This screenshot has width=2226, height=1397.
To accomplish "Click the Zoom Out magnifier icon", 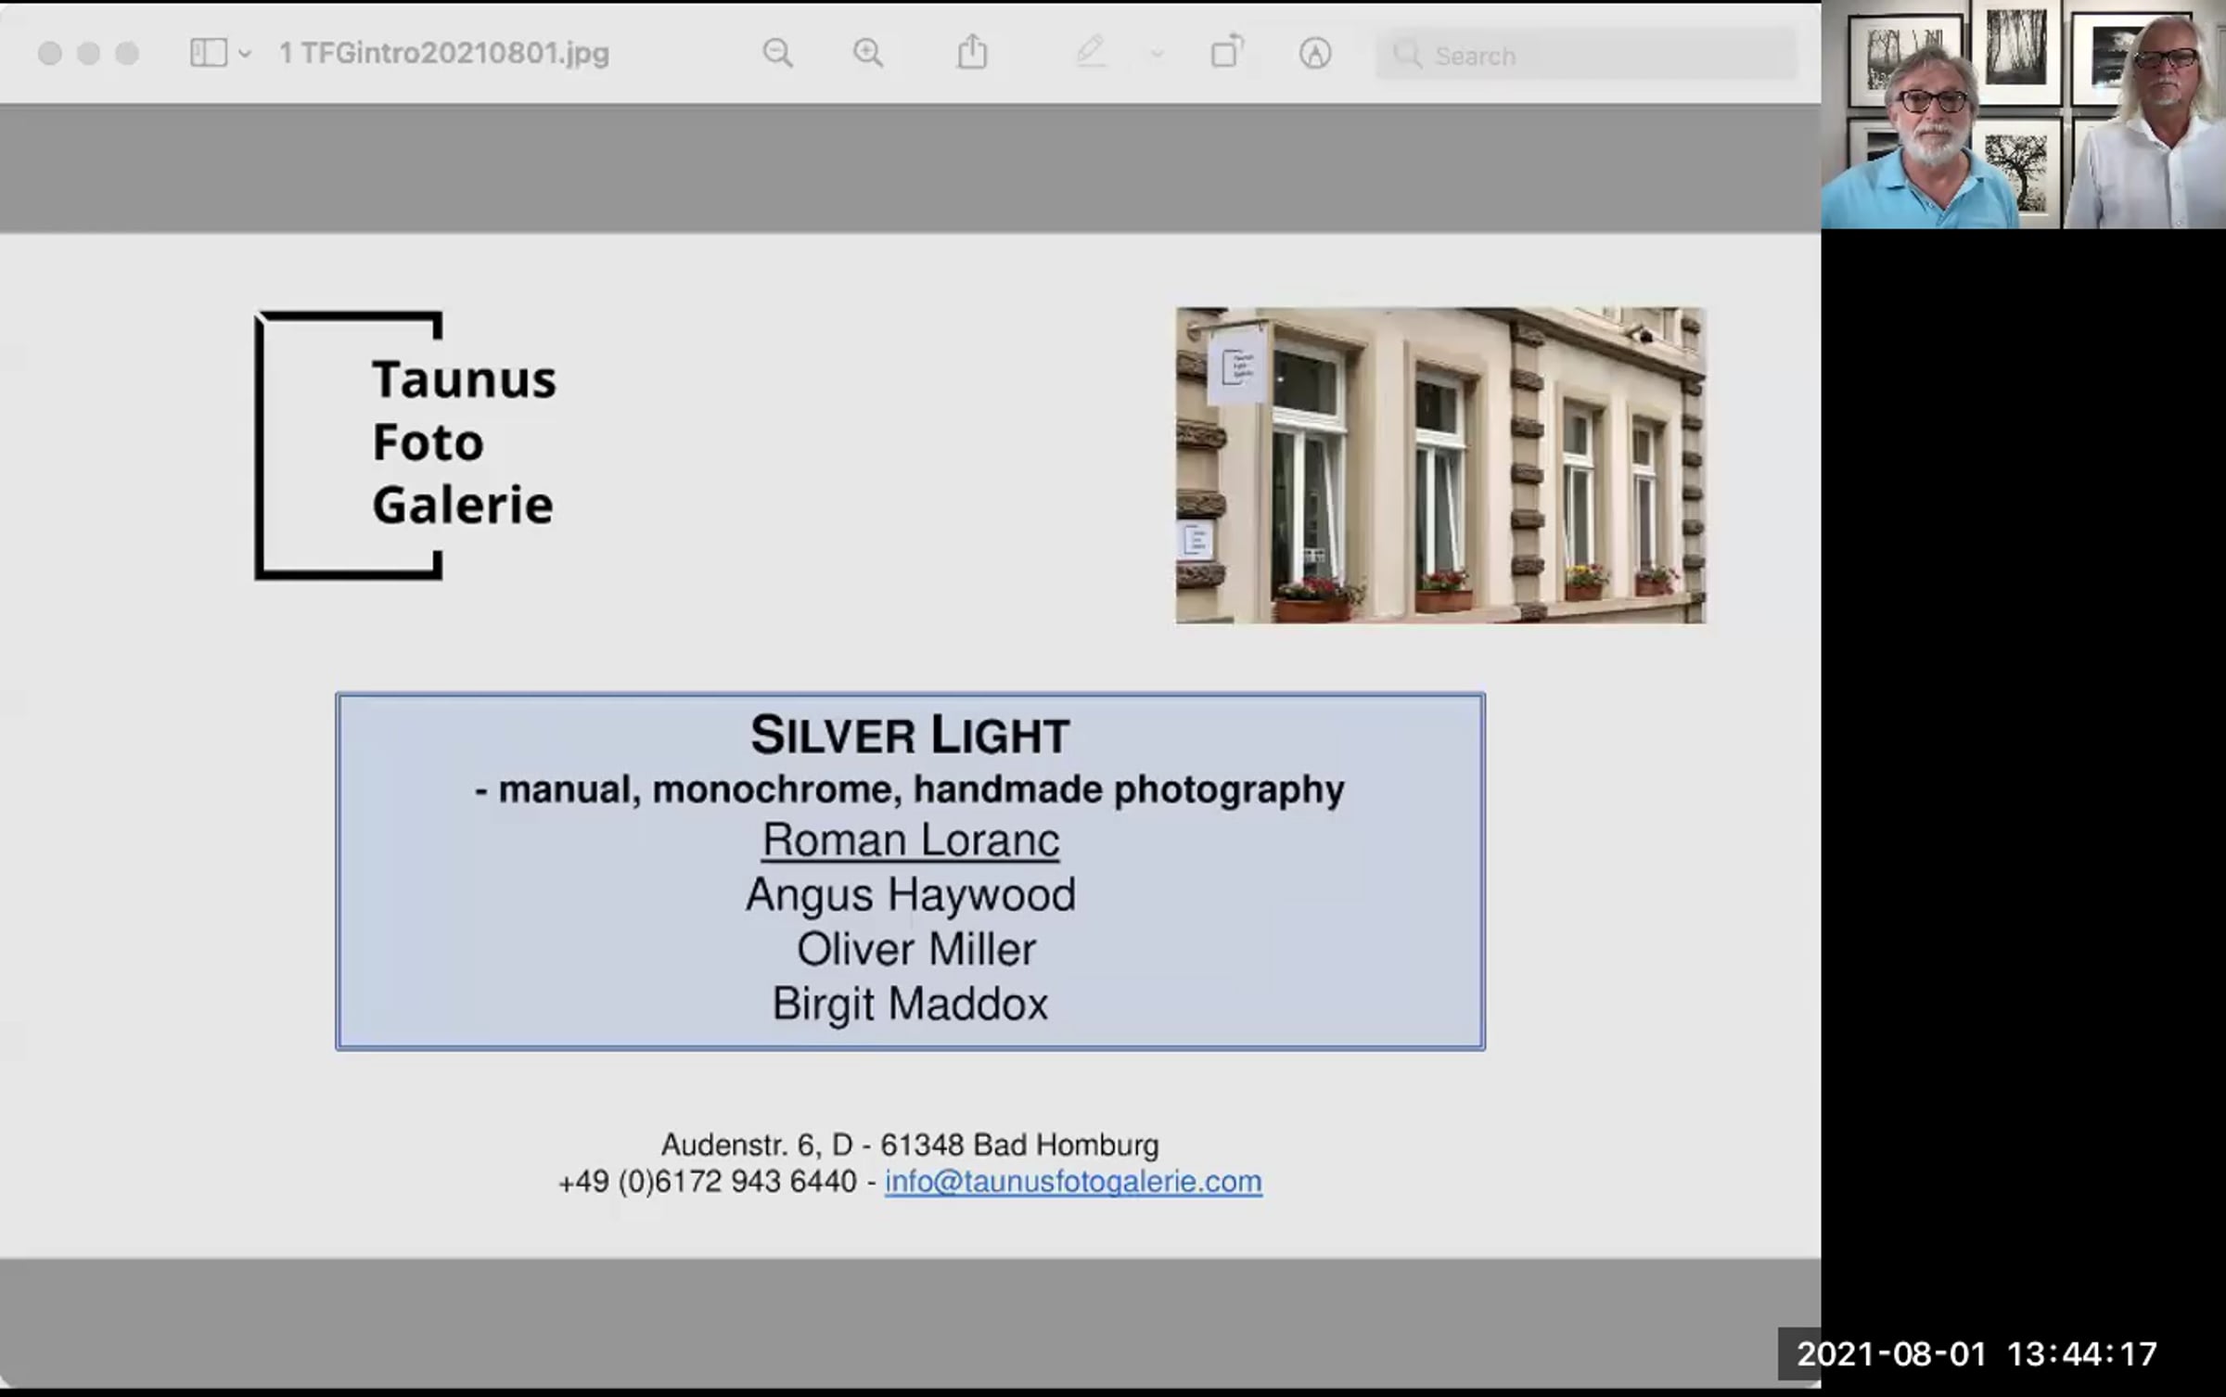I will click(x=777, y=53).
